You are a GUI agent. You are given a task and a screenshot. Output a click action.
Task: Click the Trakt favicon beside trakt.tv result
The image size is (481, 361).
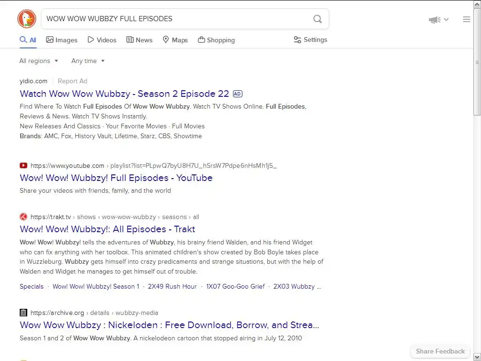tap(23, 217)
